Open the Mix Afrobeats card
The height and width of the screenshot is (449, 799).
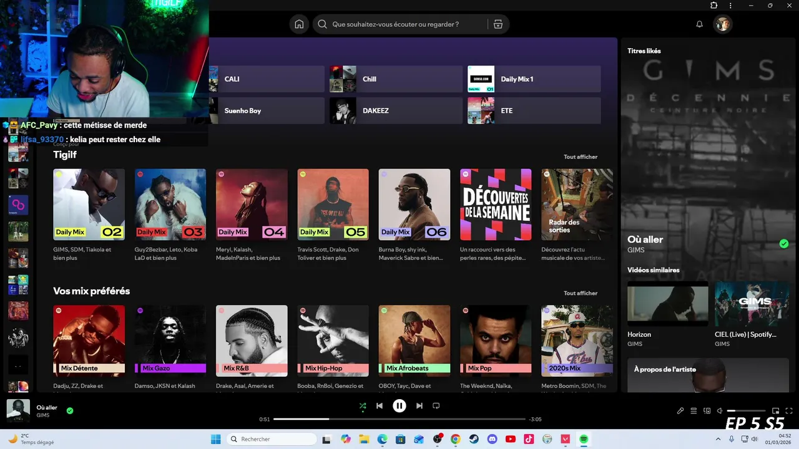coord(414,340)
